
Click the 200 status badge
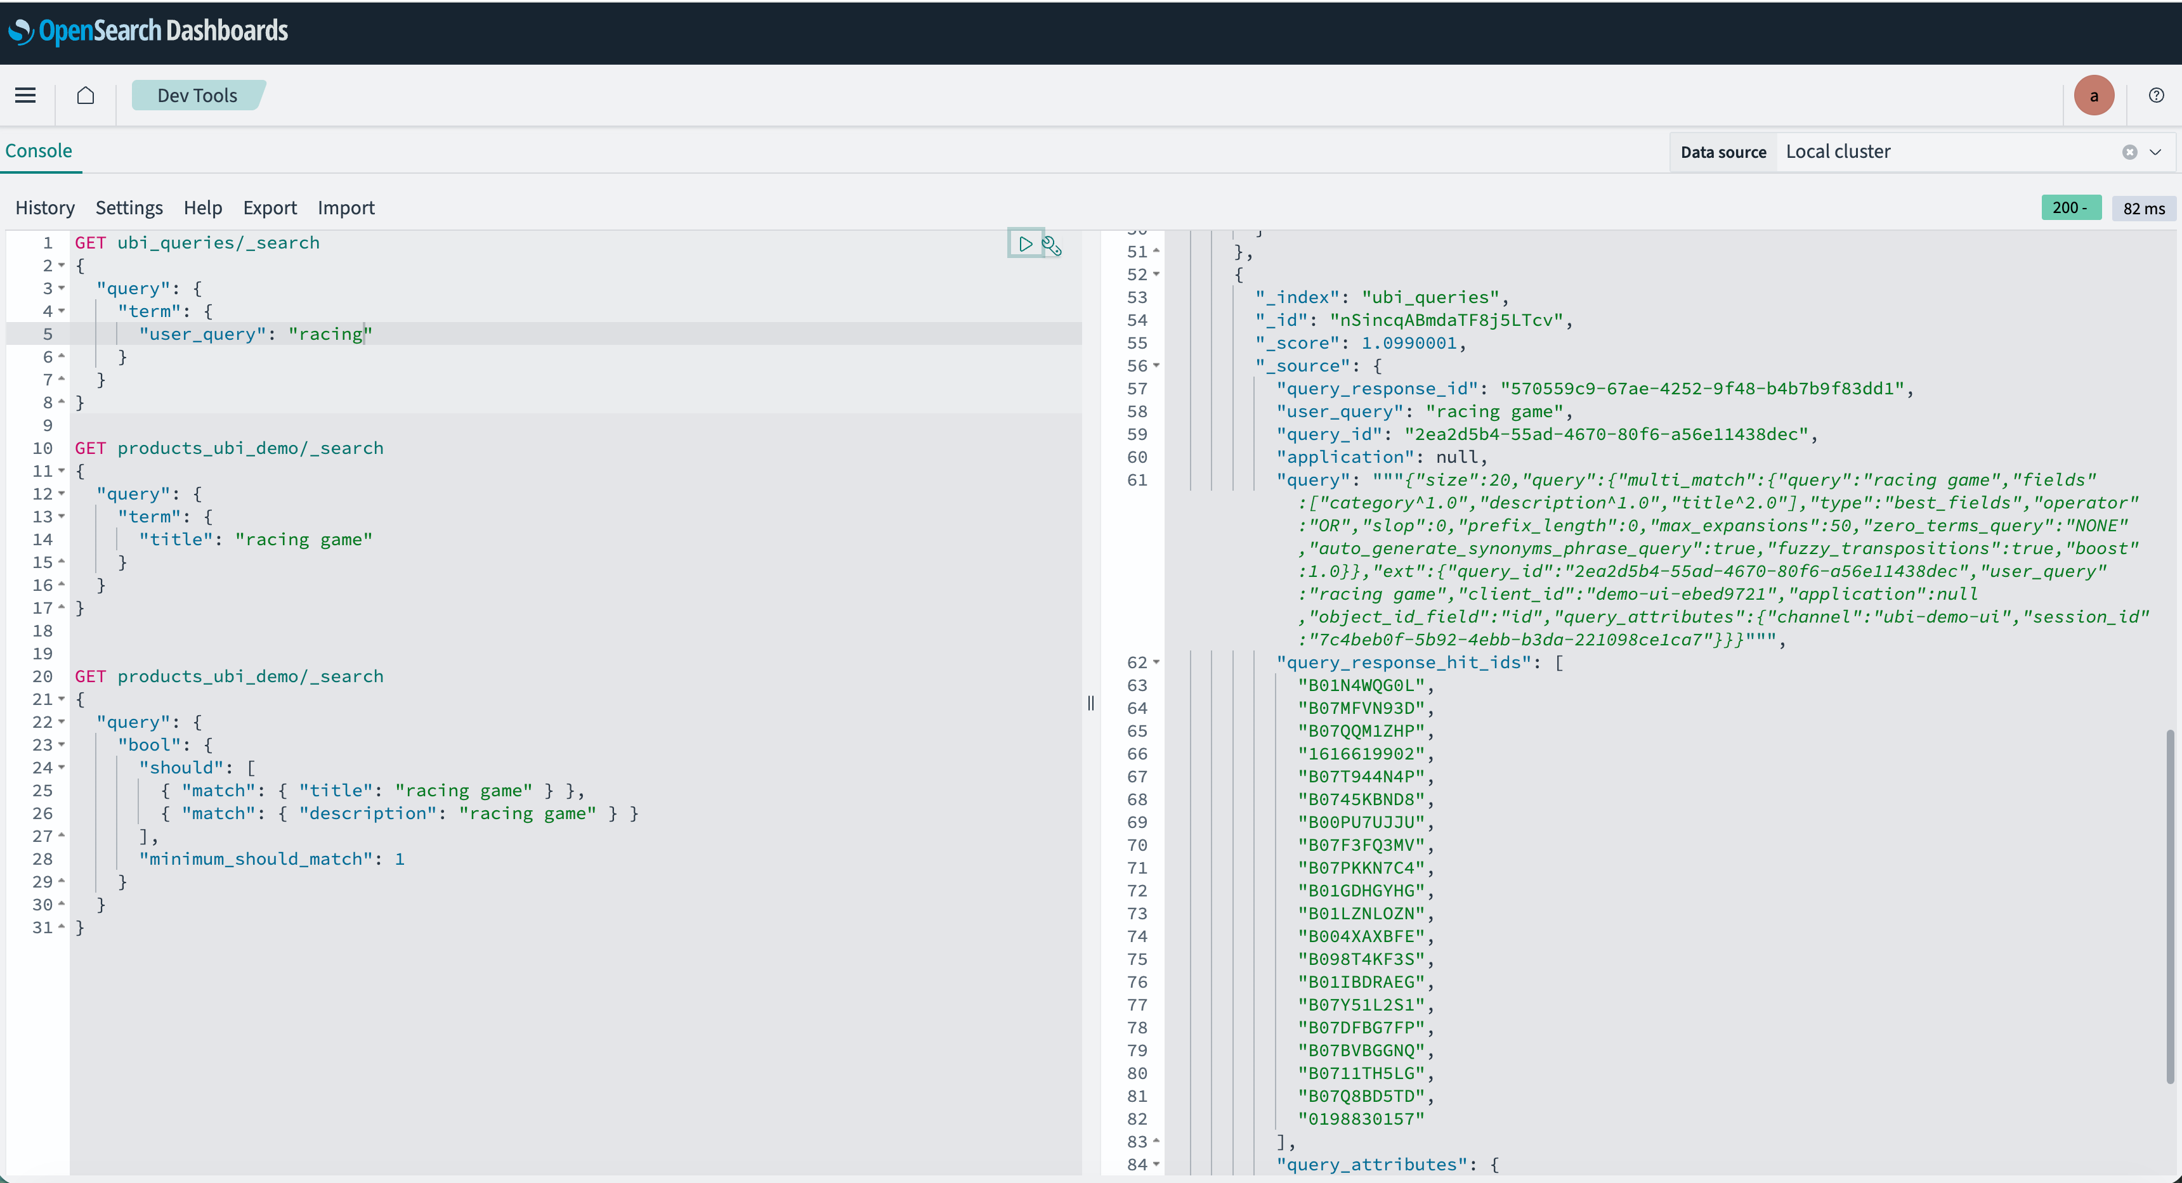tap(2071, 207)
